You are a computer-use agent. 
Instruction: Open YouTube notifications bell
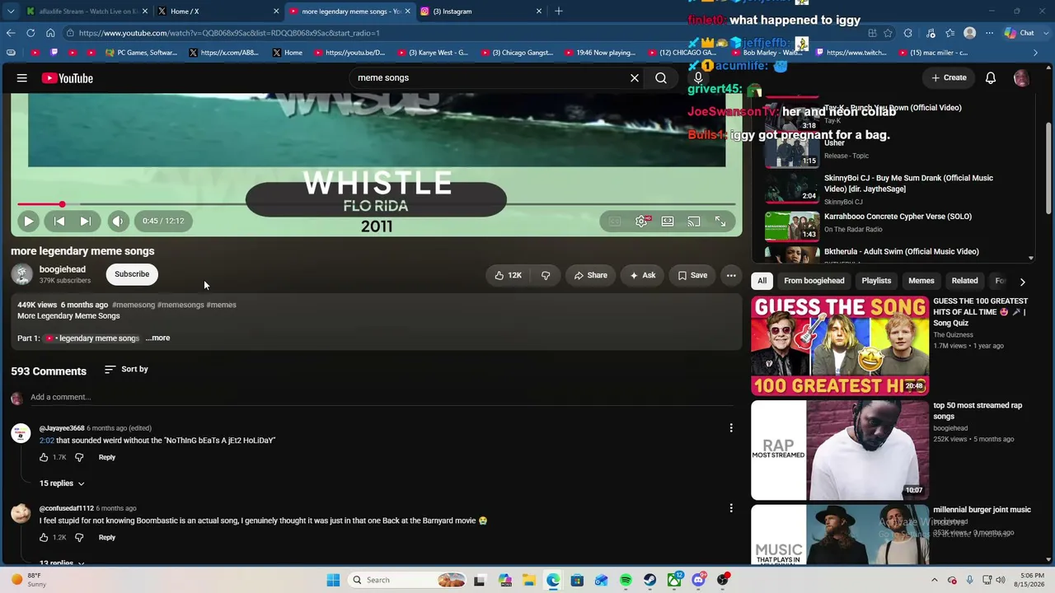[x=991, y=77]
